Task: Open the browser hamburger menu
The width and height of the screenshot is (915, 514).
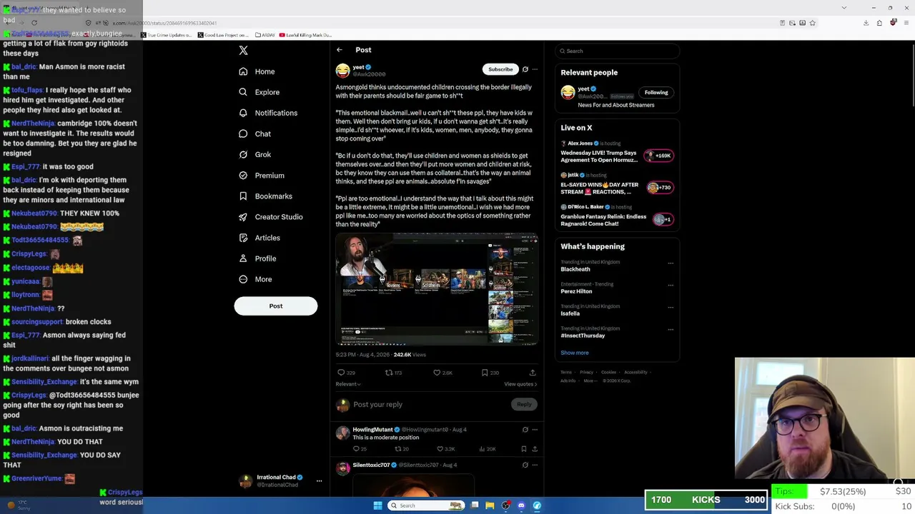Action: pyautogui.click(x=906, y=23)
